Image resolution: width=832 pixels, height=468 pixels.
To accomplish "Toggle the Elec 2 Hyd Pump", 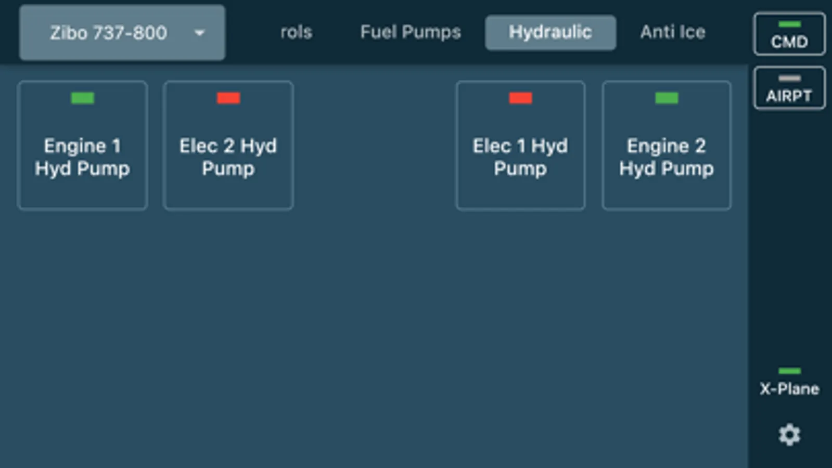I will point(228,146).
